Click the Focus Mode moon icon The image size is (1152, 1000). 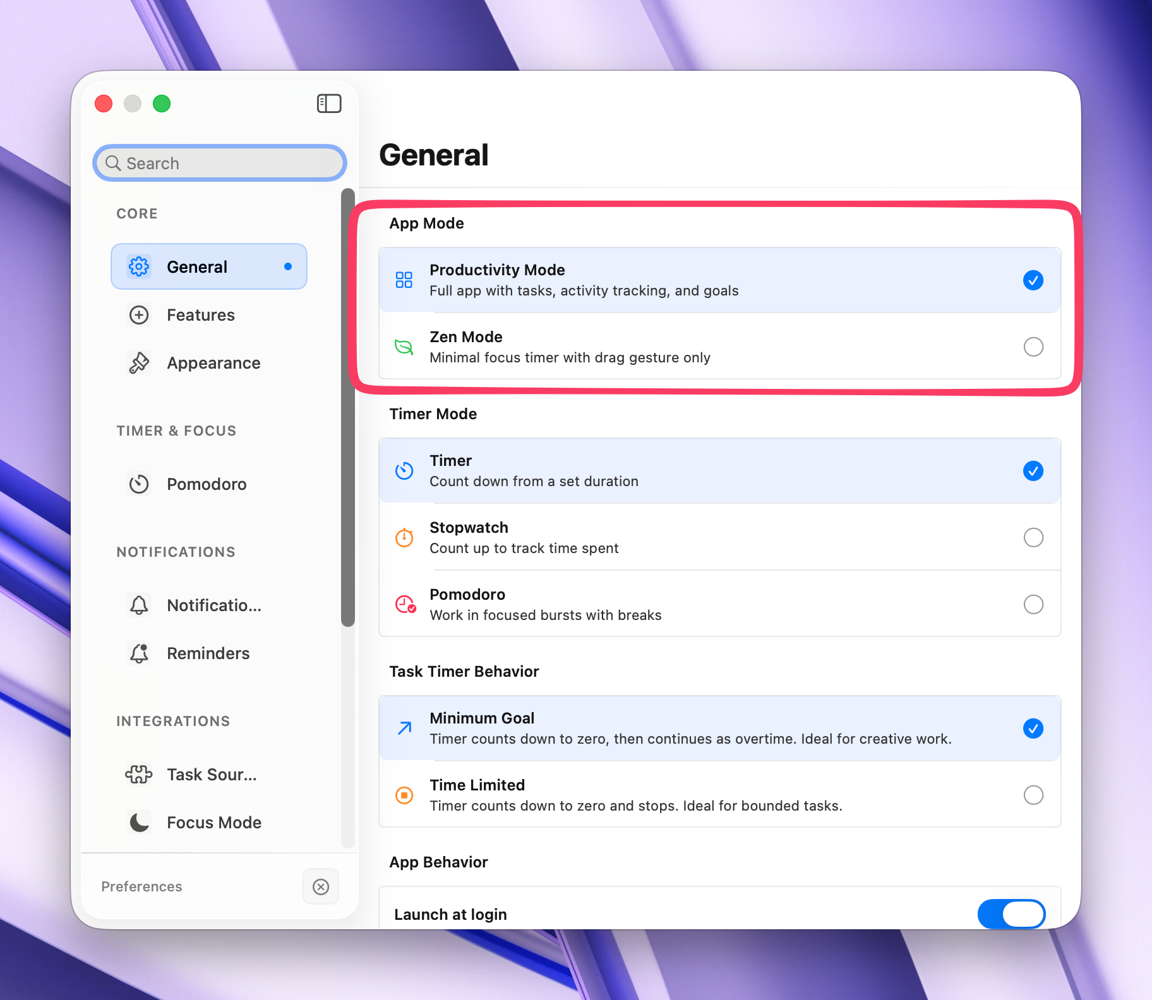139,823
